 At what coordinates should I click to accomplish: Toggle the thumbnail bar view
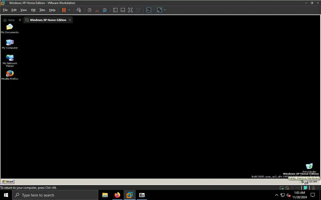(123, 10)
